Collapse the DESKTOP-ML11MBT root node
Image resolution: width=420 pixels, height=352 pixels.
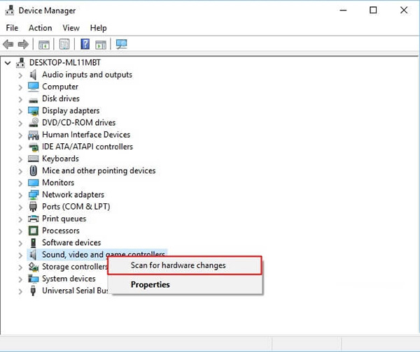tap(8, 63)
